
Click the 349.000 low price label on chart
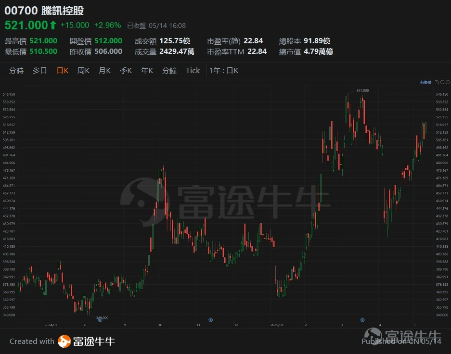[x=102, y=317]
